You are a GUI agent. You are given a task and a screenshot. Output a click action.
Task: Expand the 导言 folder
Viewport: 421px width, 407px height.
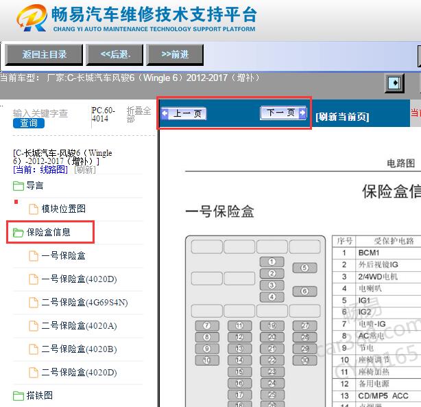pyautogui.click(x=35, y=186)
